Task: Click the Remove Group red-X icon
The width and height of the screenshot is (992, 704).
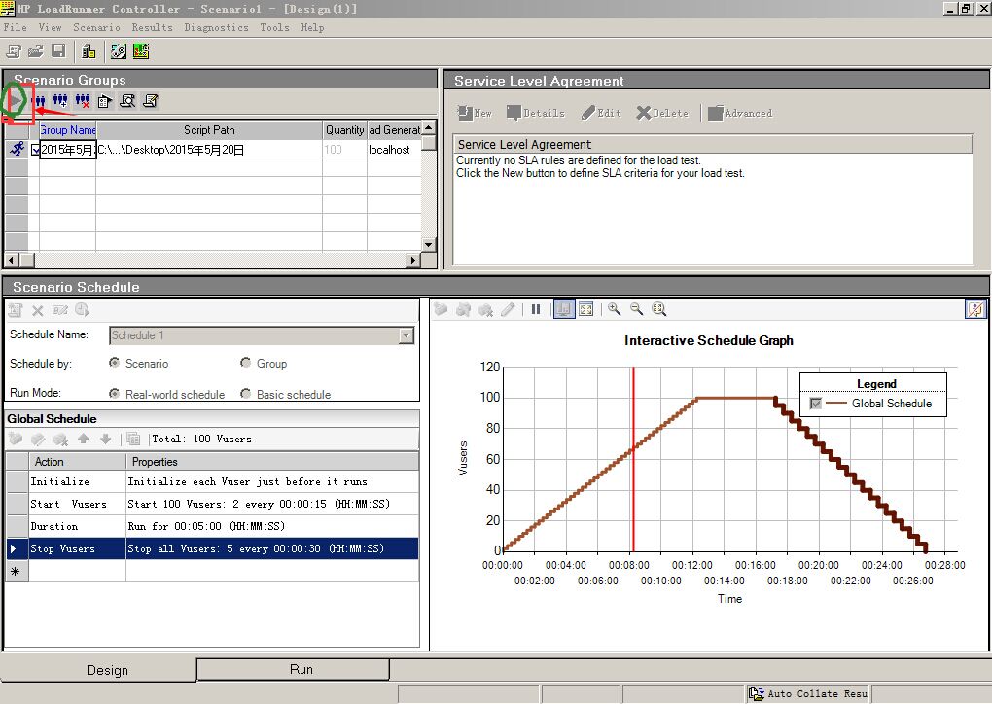Action: tap(83, 101)
